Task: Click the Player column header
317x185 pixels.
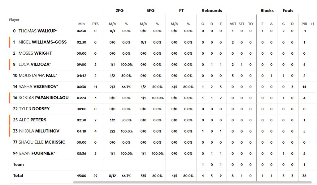Action: [x=14, y=20]
